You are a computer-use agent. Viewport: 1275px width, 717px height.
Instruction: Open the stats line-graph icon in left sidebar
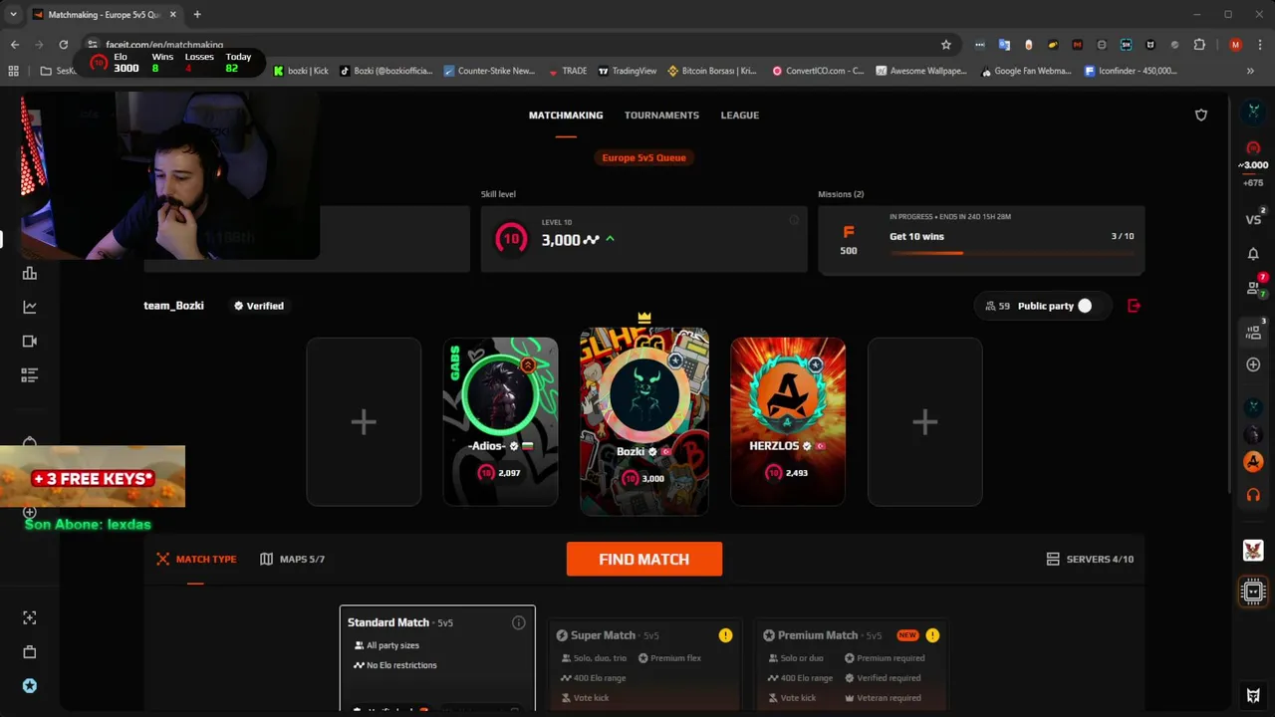coord(30,307)
